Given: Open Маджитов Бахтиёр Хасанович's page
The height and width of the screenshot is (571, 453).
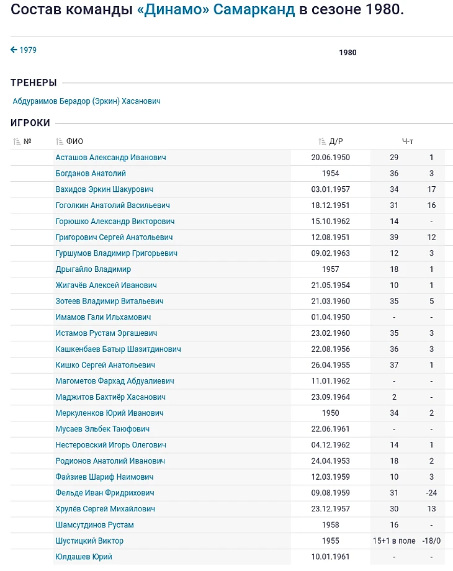Looking at the screenshot, I should [x=110, y=397].
